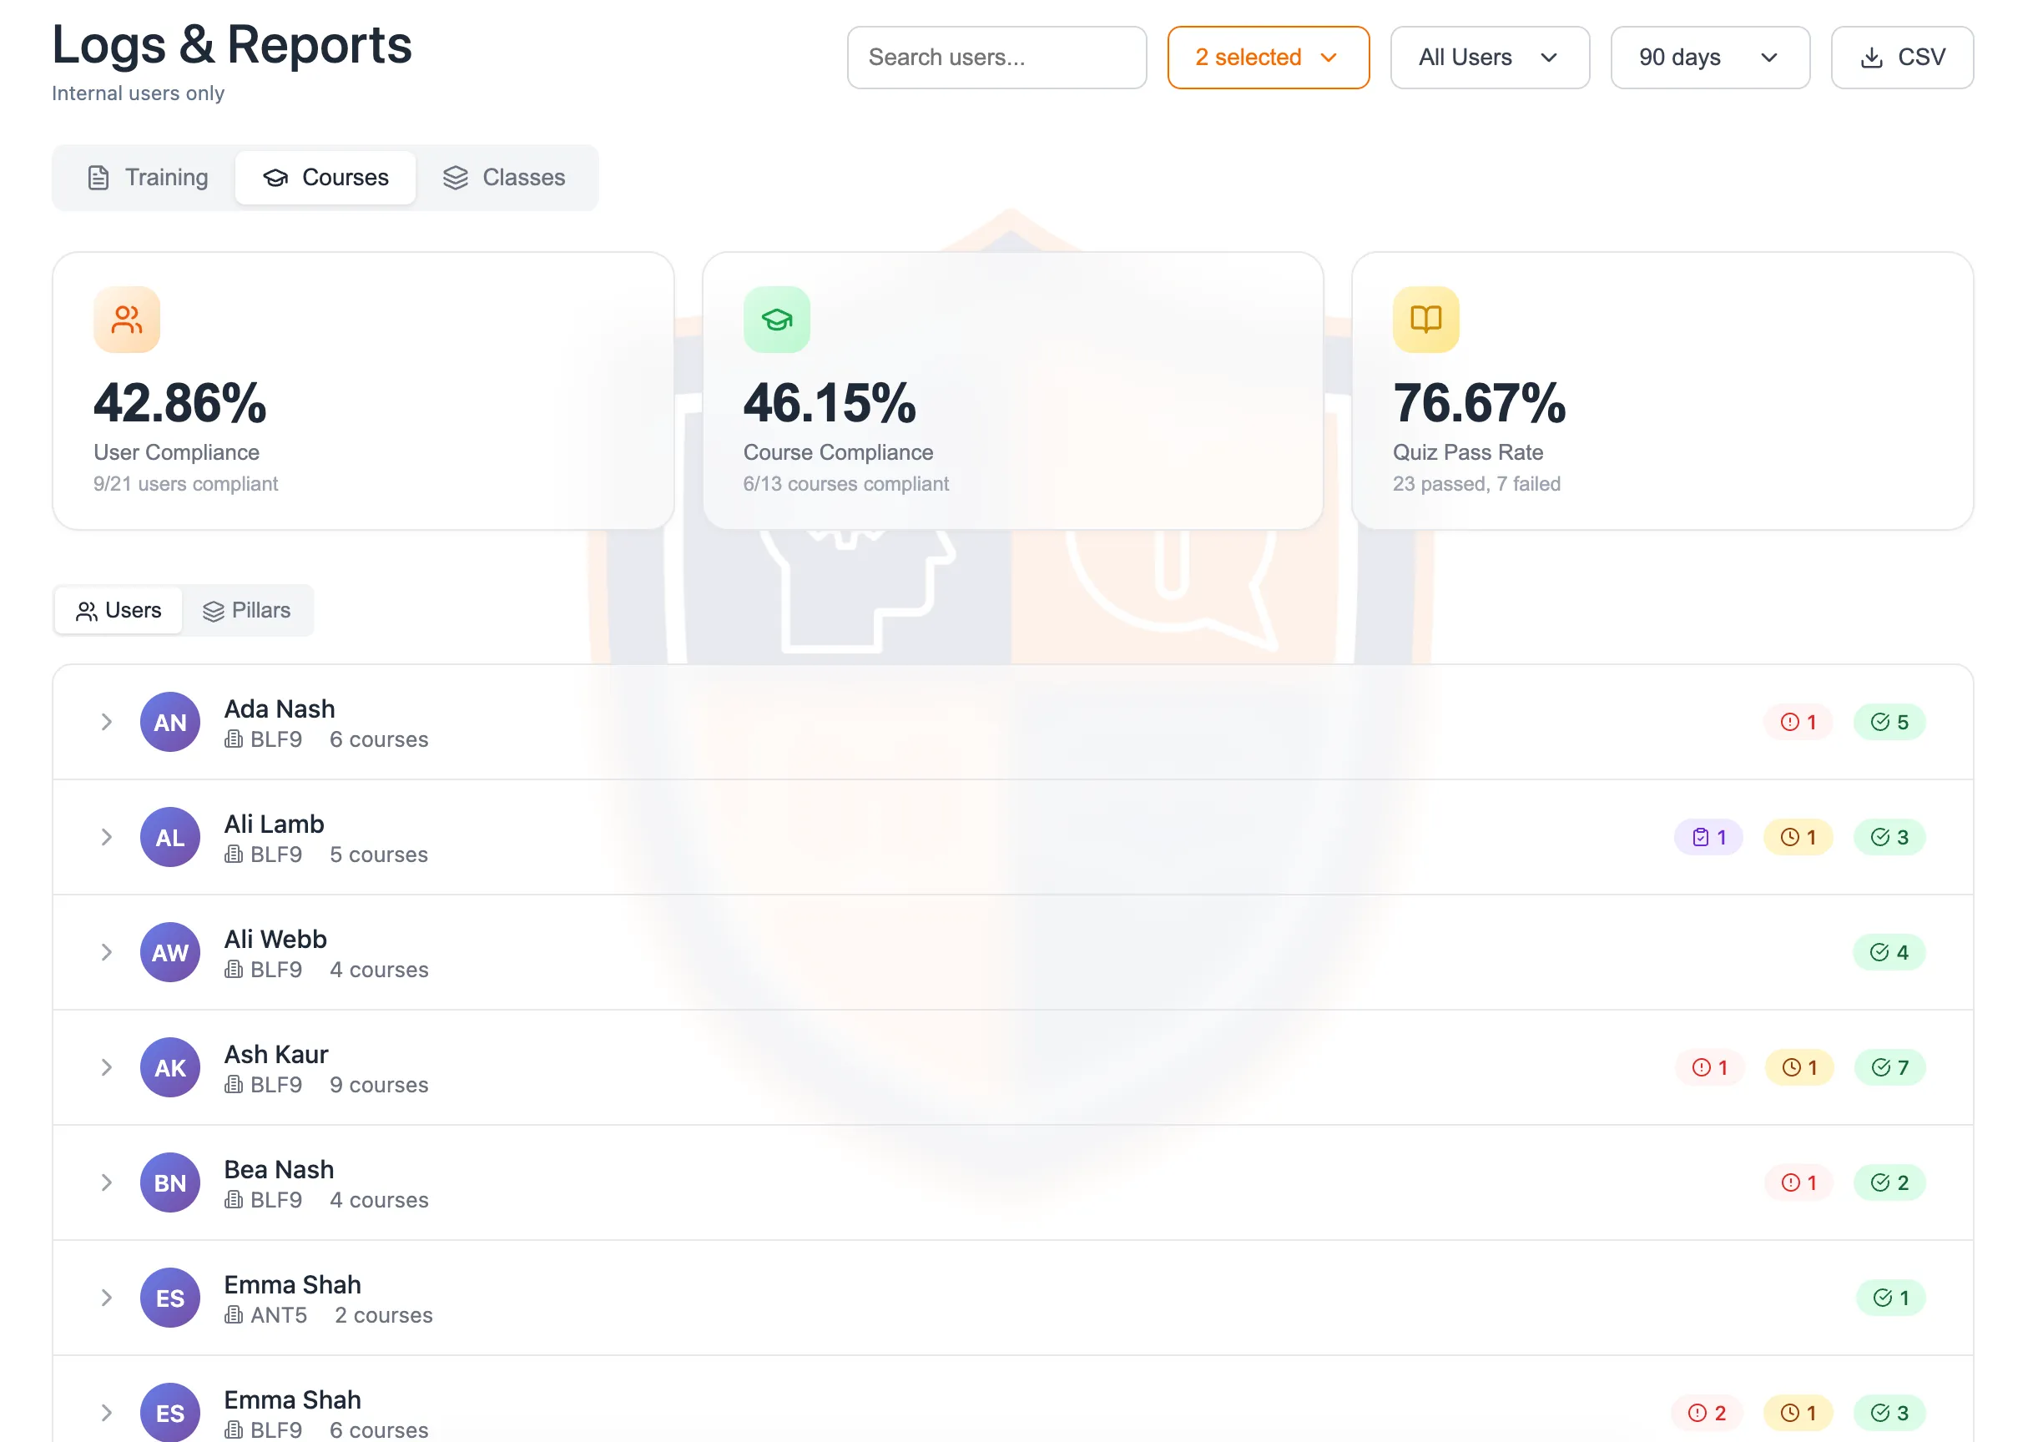
Task: Click the Quiz Pass Rate book icon
Action: click(x=1426, y=320)
